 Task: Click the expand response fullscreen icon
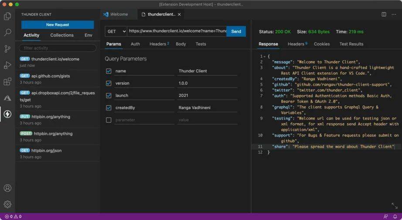click(394, 206)
